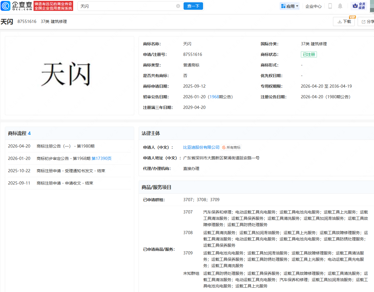Open the mobile app icon in top bar
The width and height of the screenshot is (374, 292).
click(x=330, y=6)
